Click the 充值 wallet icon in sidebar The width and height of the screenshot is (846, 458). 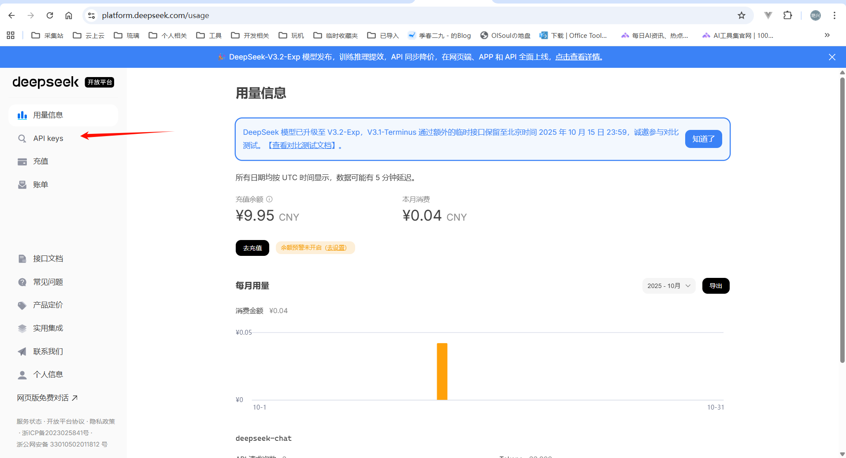click(x=22, y=162)
